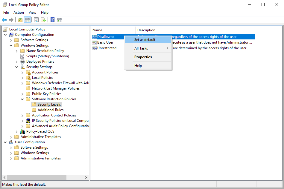Viewport: 284px width, 189px height.
Task: Click the tree scrollbar left arrow
Action: pos(4,177)
